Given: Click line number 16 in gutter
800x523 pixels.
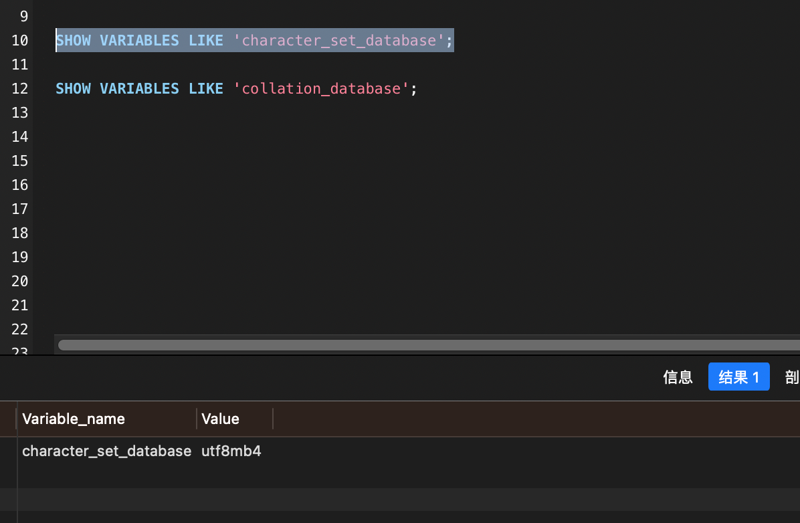Looking at the screenshot, I should [20, 185].
